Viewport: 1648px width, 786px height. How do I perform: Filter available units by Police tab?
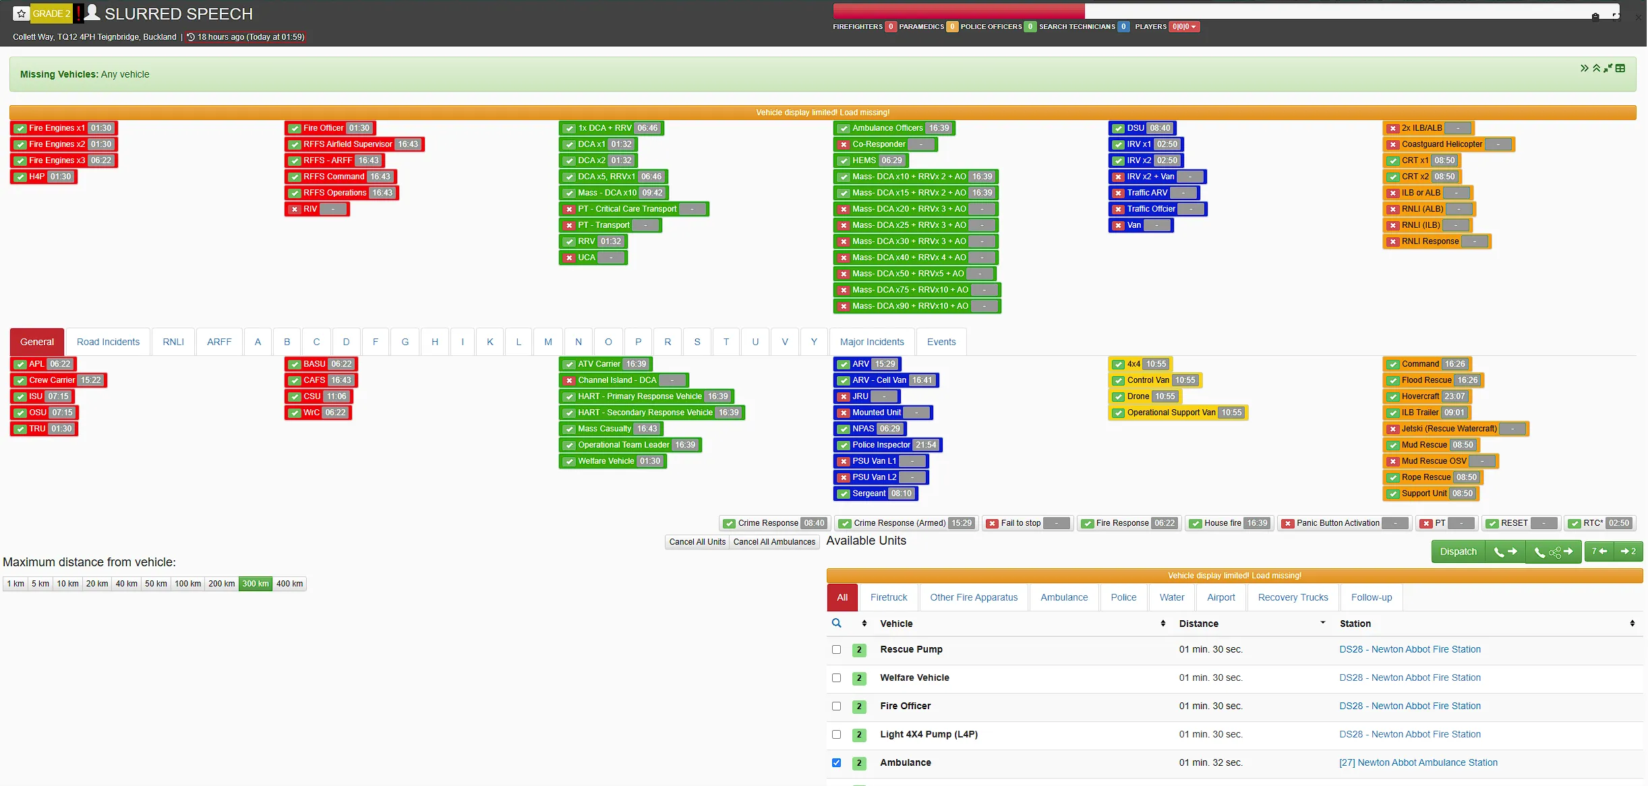tap(1123, 597)
